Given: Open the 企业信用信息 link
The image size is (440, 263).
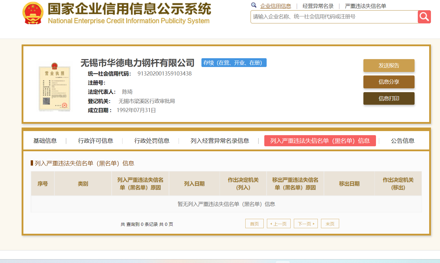Looking at the screenshot, I should pyautogui.click(x=276, y=6).
